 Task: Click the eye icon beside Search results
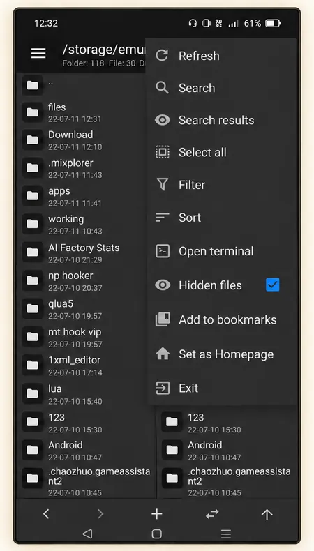(x=162, y=120)
